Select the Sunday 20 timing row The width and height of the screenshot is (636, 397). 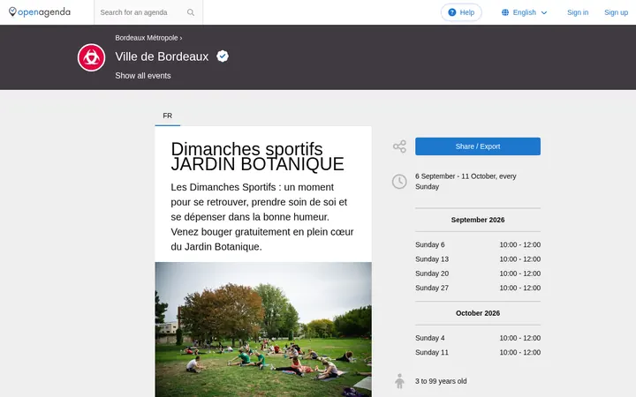point(477,273)
